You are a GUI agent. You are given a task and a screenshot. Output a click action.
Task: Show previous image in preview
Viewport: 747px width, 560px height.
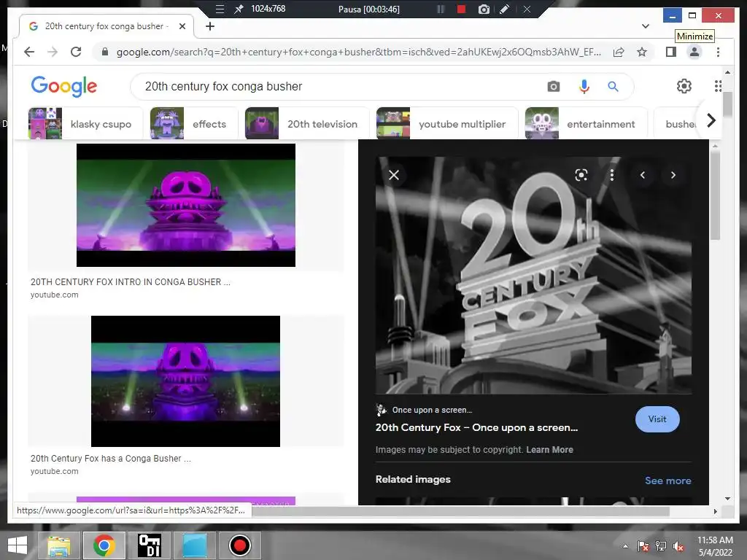(643, 175)
